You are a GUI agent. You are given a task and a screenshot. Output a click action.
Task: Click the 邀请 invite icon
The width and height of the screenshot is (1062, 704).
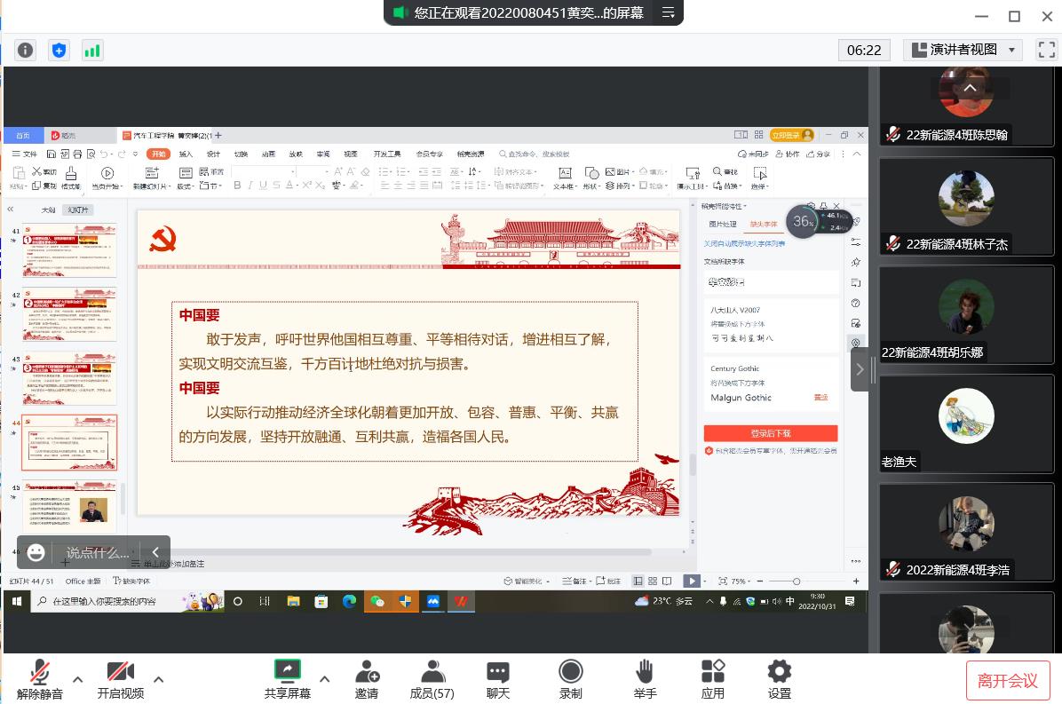[x=367, y=679]
